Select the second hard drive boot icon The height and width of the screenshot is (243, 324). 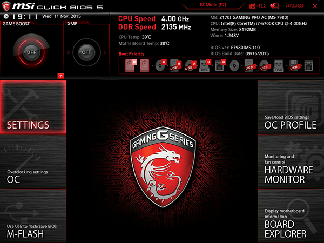[145, 66]
